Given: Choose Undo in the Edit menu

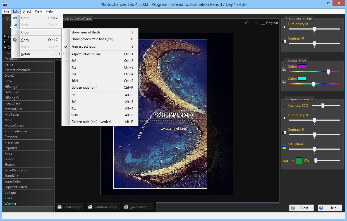Looking at the screenshot, I should 37,18.
